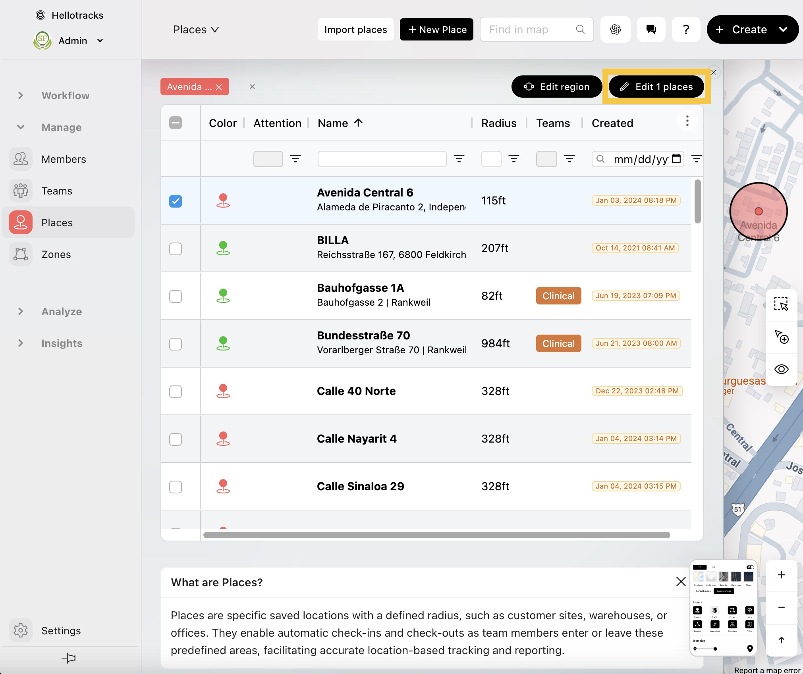Viewport: 803px width, 674px height.
Task: Select the BILLA row checkbox
Action: tap(176, 248)
